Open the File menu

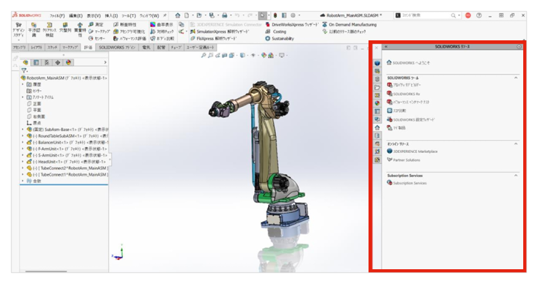pyautogui.click(x=56, y=15)
